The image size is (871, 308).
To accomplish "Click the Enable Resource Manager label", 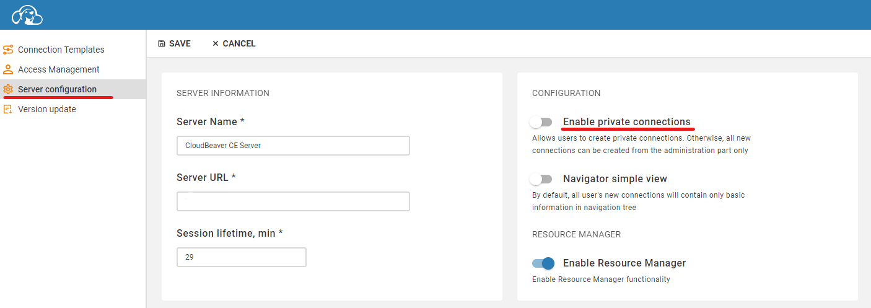I will 624,263.
